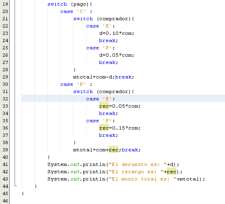Click the 'd=0.10*com;' assignment
Image resolution: width=225 pixels, height=204 pixels.
(117, 33)
